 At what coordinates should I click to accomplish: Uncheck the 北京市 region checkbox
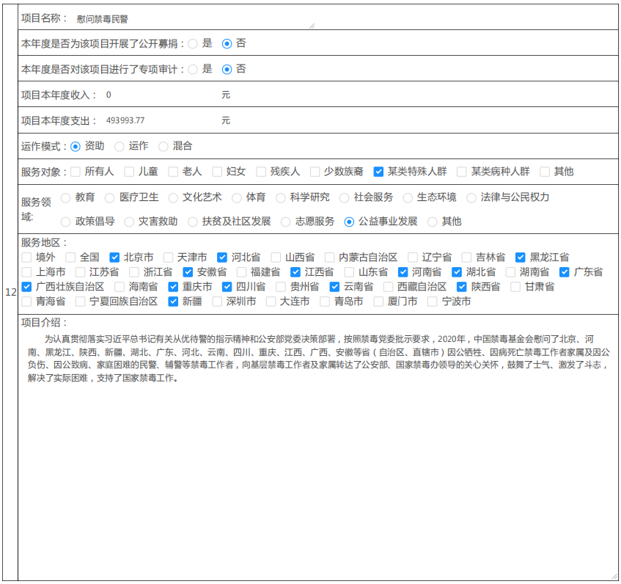coord(114,258)
